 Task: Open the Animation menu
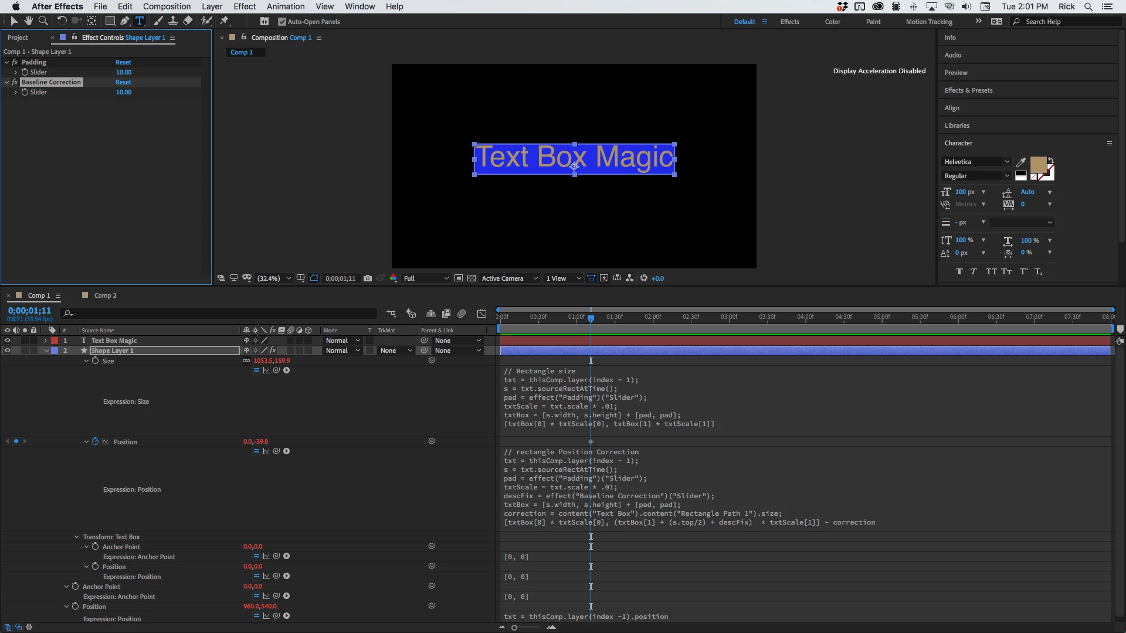click(286, 6)
